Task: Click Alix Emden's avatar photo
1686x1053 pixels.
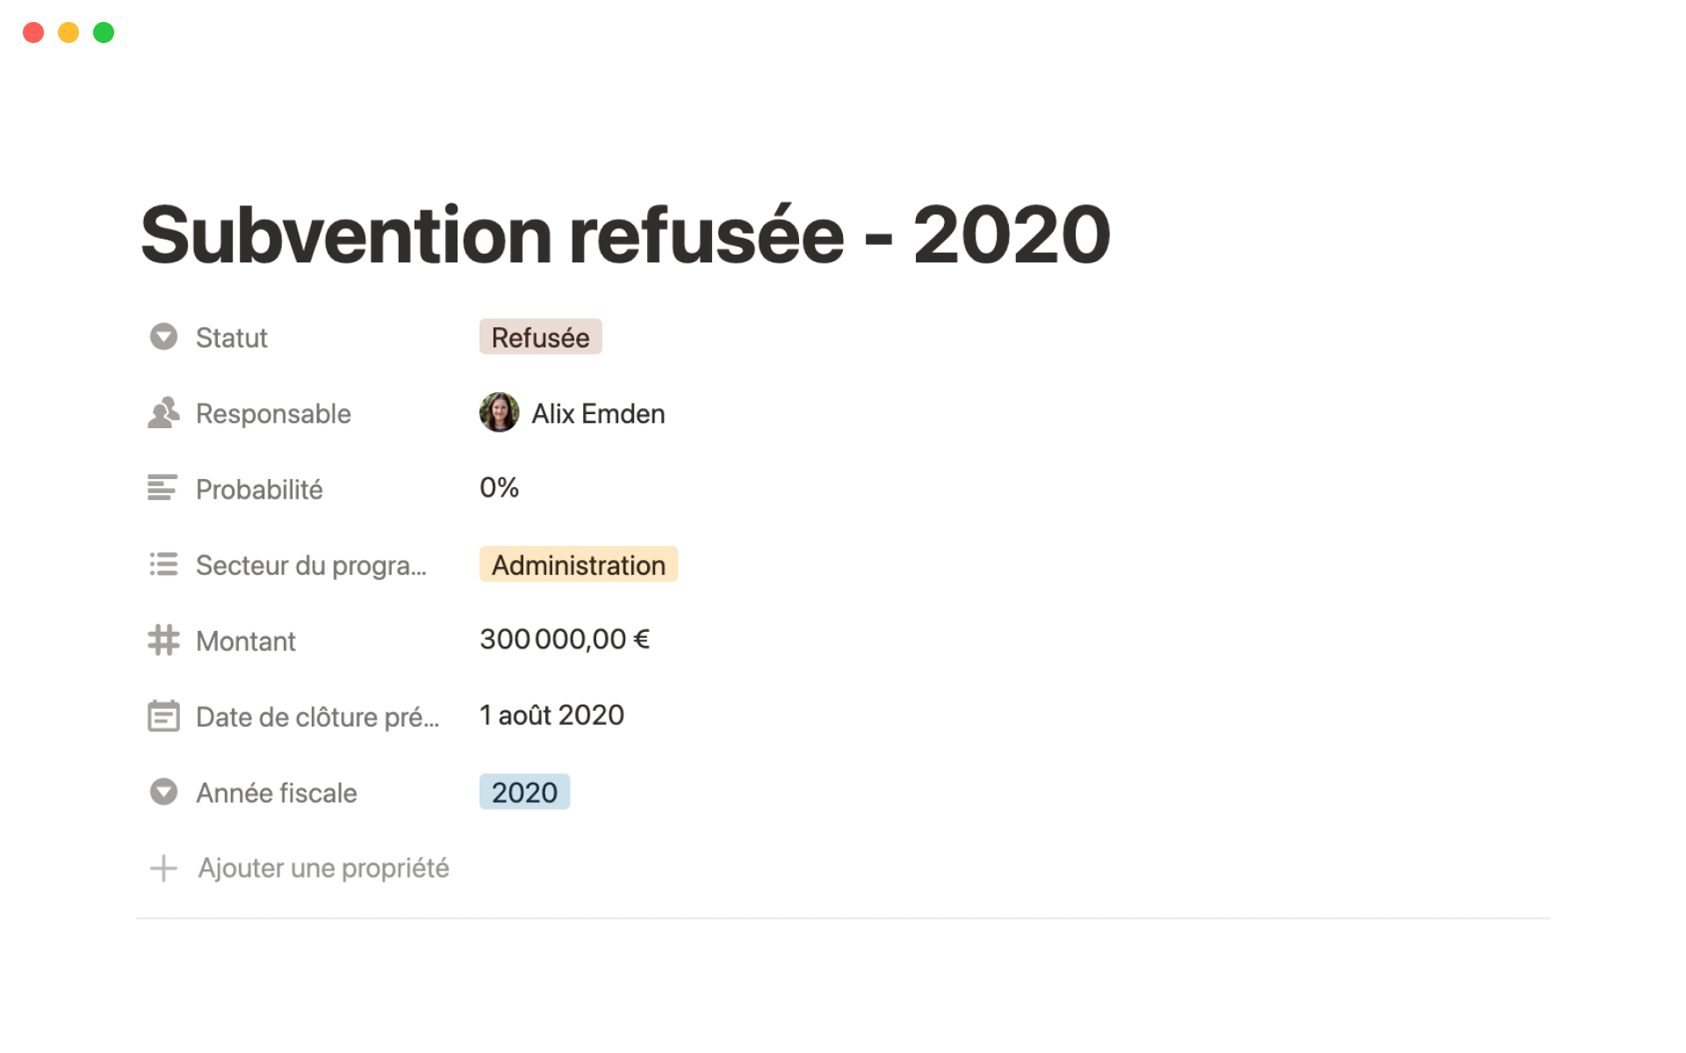Action: (499, 412)
